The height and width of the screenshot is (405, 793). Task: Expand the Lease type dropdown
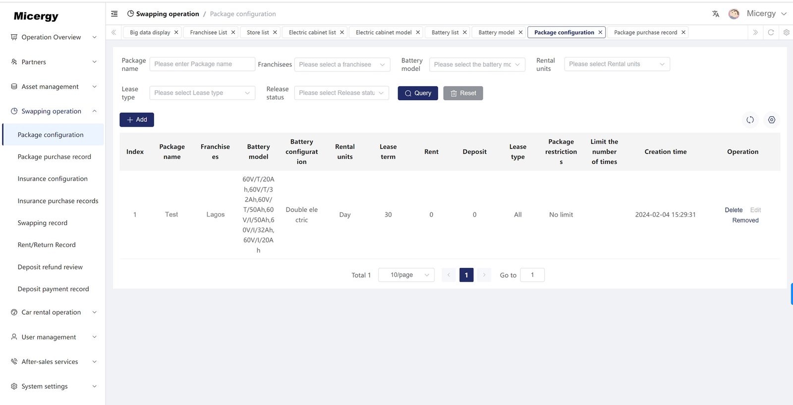click(x=202, y=93)
